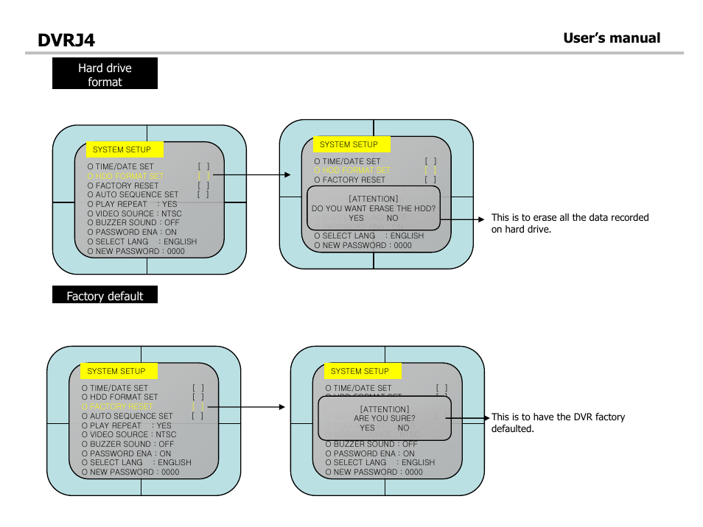Select non-highlighted FACTORY RESET in Hard drive format's first screen
This screenshot has height=527, width=703.
[123, 185]
